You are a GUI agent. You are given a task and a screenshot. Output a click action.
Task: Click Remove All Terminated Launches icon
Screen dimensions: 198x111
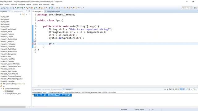coord(170,89)
